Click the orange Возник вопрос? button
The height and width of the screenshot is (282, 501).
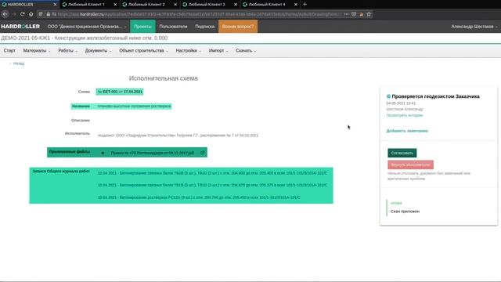[238, 27]
